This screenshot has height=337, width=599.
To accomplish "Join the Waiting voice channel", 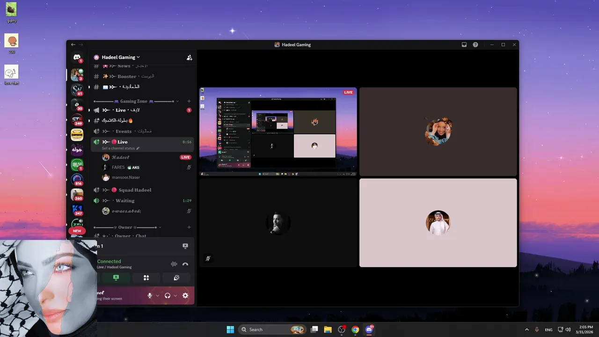I will click(x=142, y=200).
